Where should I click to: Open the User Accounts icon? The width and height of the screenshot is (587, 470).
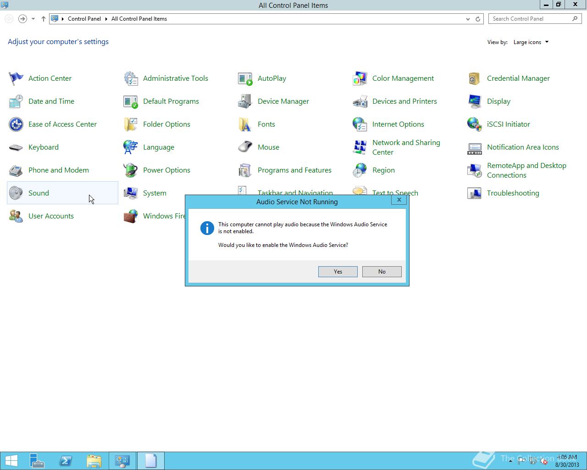16,216
